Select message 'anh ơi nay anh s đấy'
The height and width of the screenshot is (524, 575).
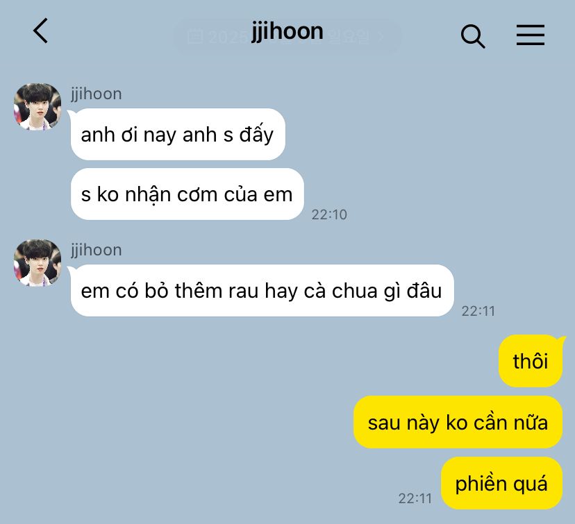[x=178, y=134]
